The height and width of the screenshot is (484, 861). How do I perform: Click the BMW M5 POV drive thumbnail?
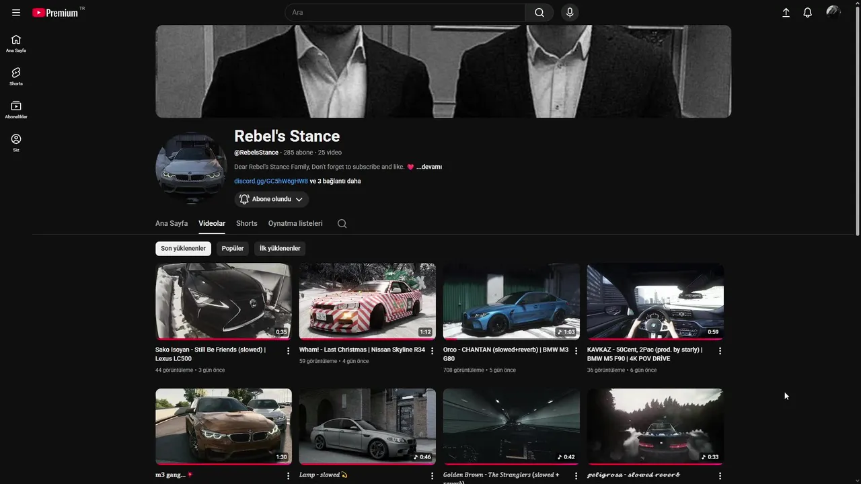(x=655, y=301)
